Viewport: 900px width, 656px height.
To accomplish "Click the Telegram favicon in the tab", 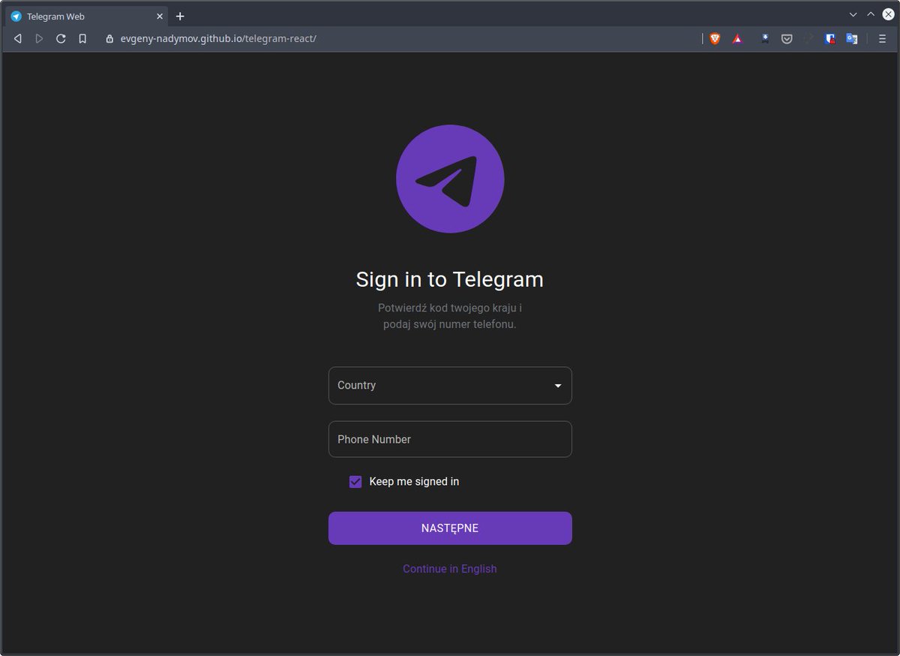I will [x=16, y=16].
